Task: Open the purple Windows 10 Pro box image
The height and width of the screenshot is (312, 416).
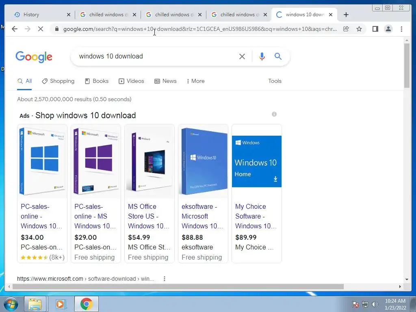Action: pyautogui.click(x=96, y=161)
